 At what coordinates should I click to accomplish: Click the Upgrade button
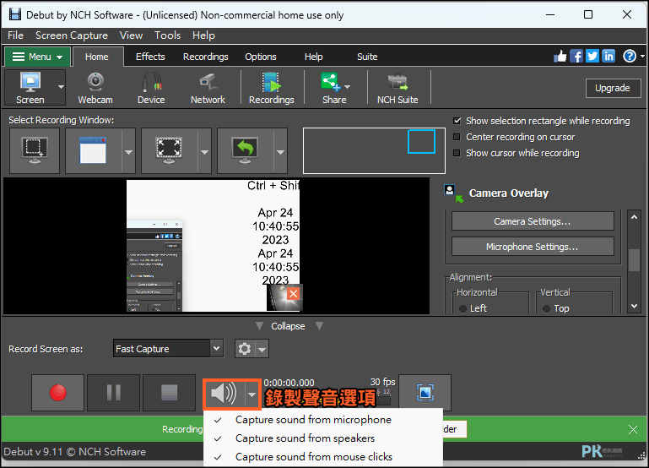point(613,88)
